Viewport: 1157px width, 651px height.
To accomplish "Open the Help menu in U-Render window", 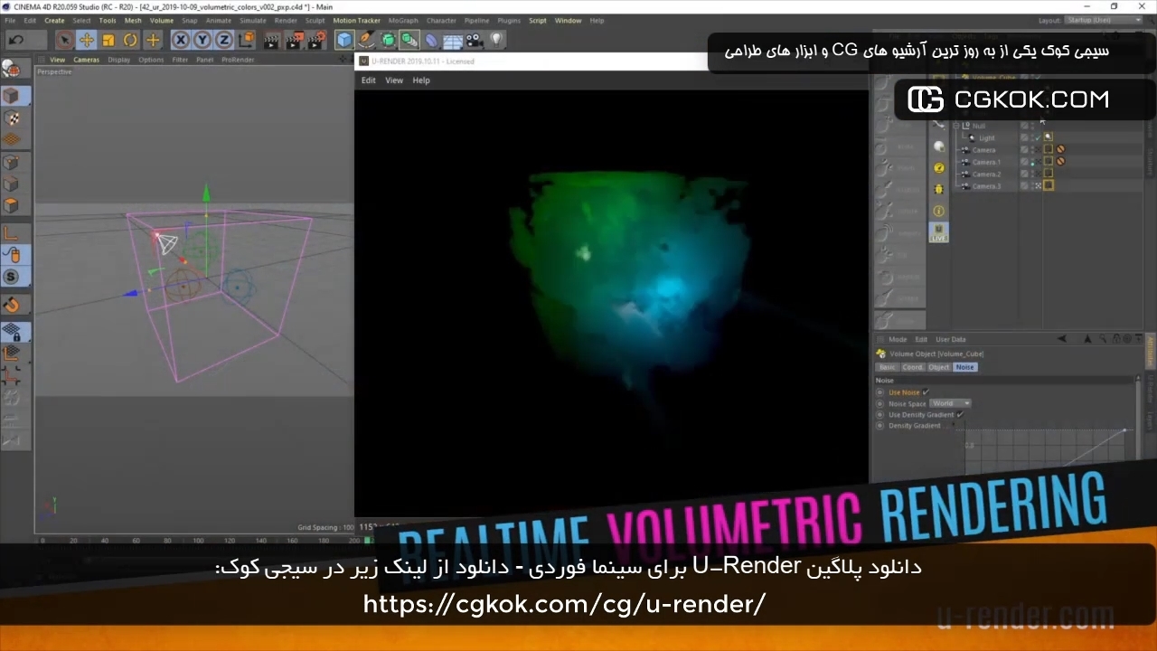I will [421, 80].
